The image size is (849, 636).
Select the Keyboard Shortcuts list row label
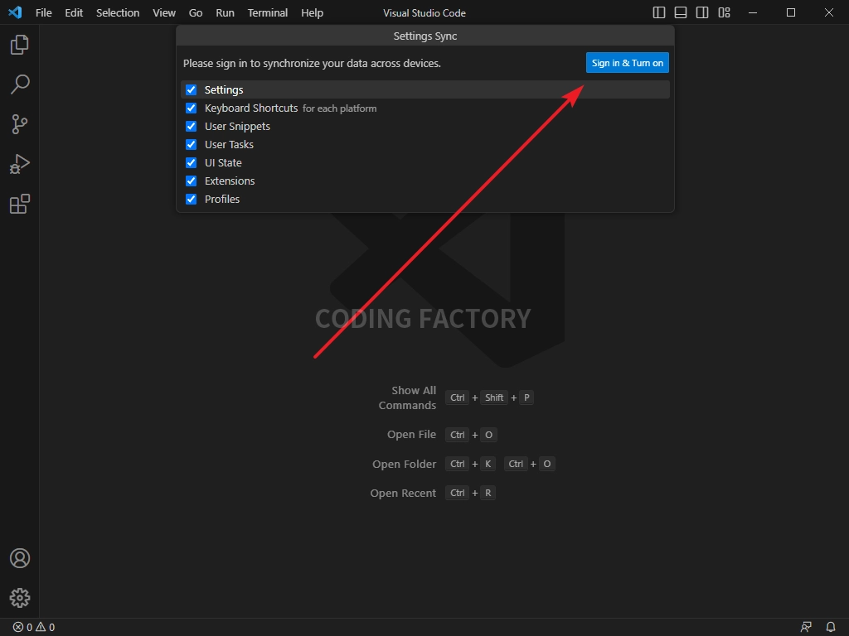[x=251, y=108]
